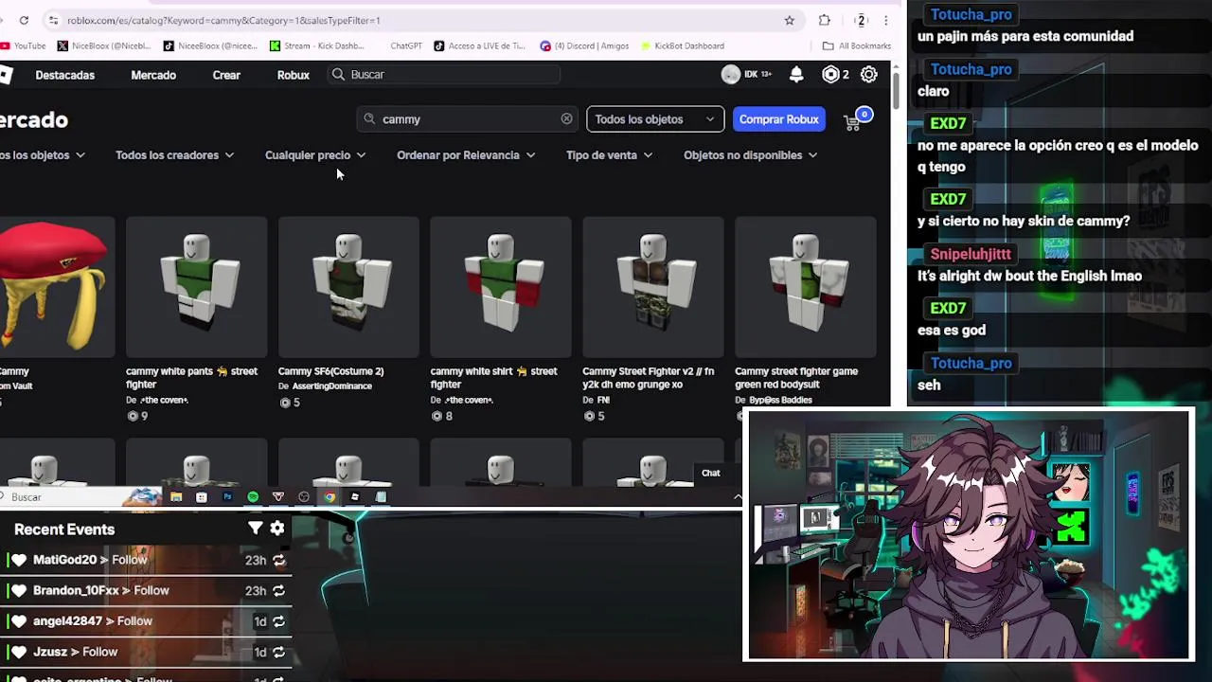Open the shopping cart icon
The height and width of the screenshot is (682, 1212).
tap(852, 120)
